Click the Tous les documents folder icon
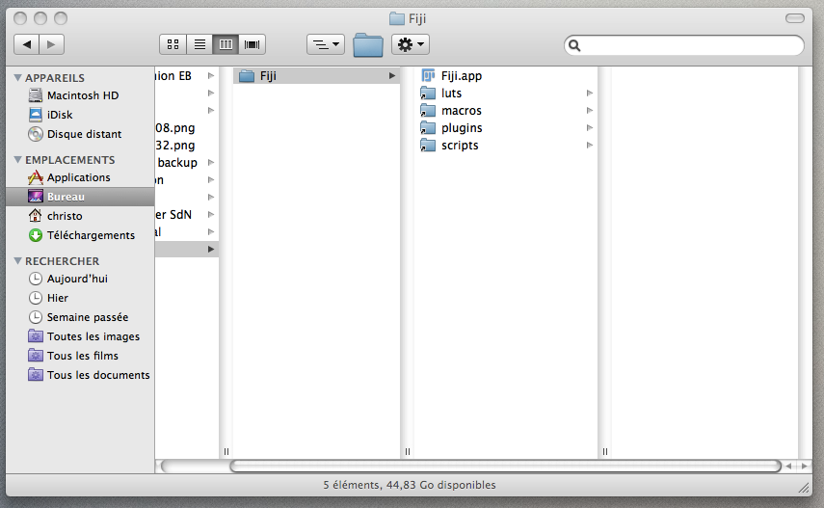 tap(36, 374)
